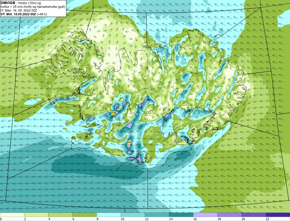The width and height of the screenshot is (290, 221).
Task: Click the yellow 25 gust label
Action: 113,113
